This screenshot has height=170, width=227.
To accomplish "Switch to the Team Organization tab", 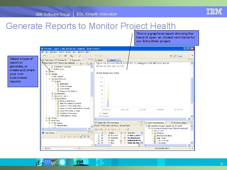I will pos(48,60).
